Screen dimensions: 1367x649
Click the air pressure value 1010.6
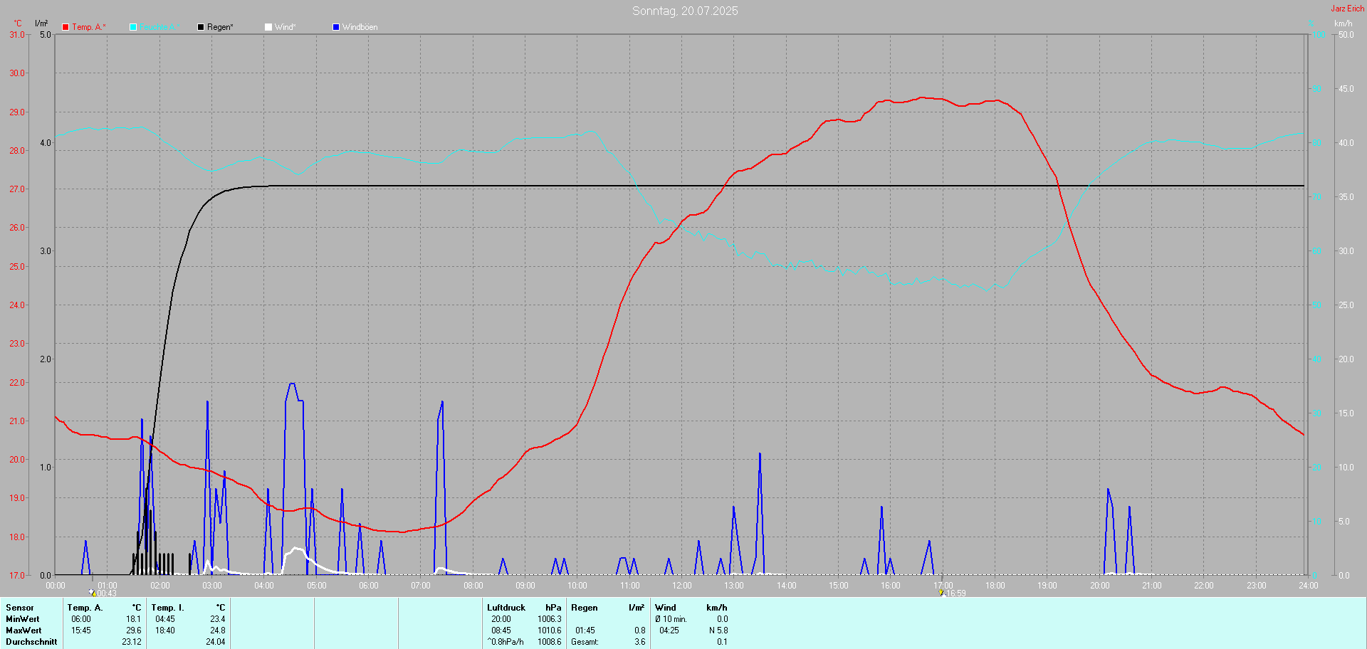(x=550, y=630)
